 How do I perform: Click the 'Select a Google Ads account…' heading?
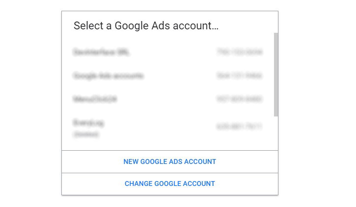[x=146, y=26]
